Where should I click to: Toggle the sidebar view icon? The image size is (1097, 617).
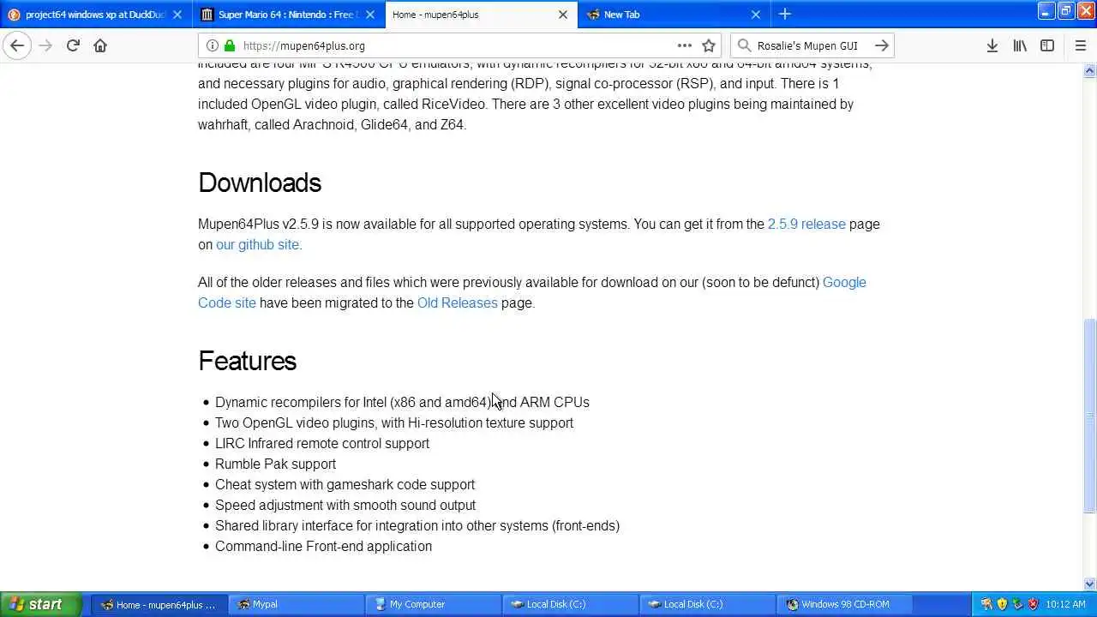point(1047,45)
